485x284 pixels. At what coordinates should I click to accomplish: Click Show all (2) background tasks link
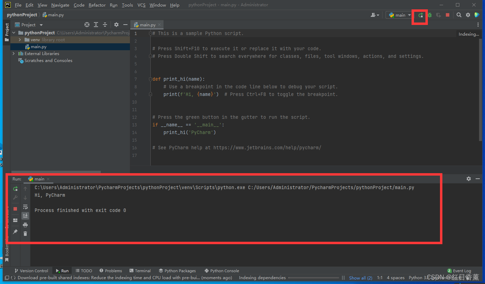pyautogui.click(x=361, y=278)
